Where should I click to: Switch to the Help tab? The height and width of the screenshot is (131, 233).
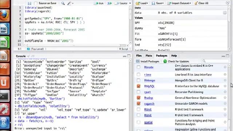point(174,56)
